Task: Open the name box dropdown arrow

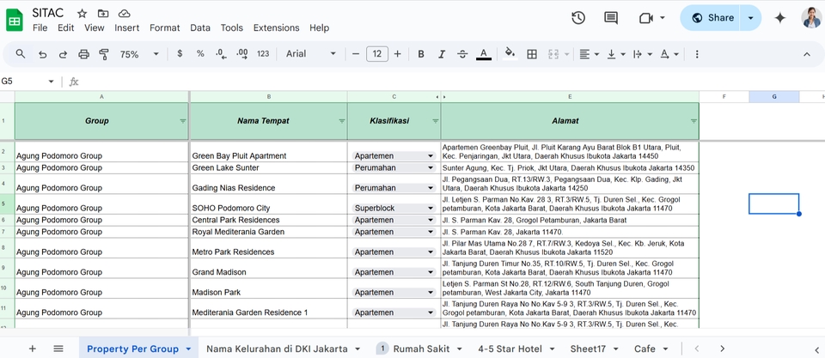Action: [51, 82]
